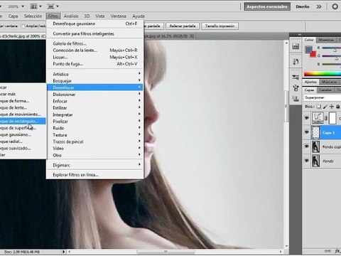Toggle the Ampliar/reducir checkbox
Image resolution: width=341 pixels, height=256 pixels.
tap(23, 26)
